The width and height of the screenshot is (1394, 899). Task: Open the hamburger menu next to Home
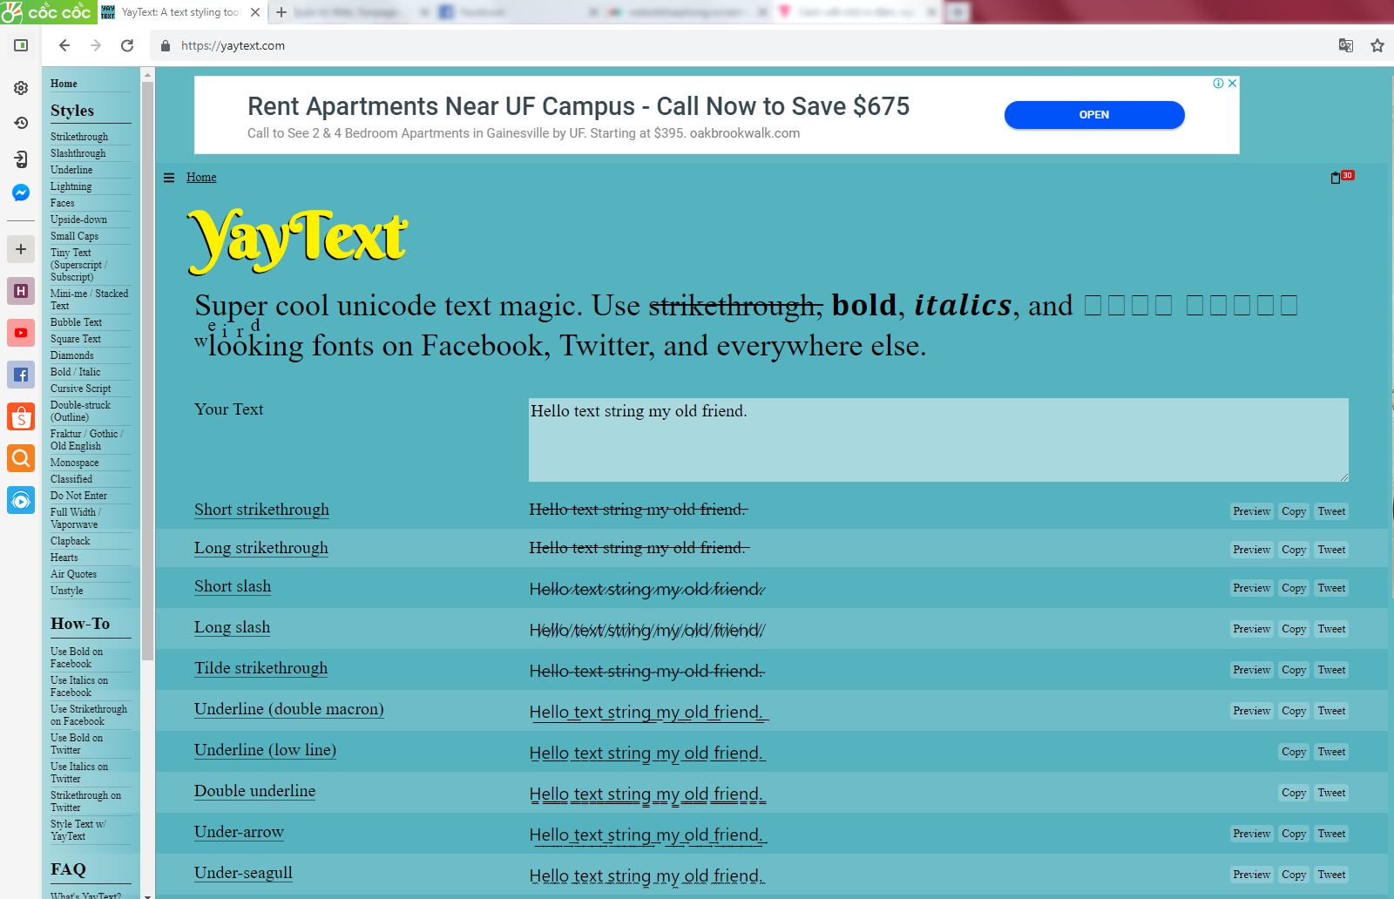(x=169, y=178)
